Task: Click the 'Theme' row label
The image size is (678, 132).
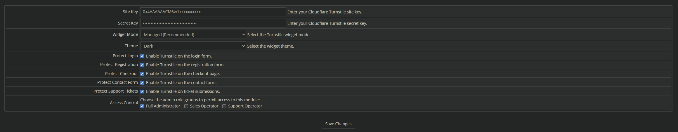Action: (x=131, y=46)
